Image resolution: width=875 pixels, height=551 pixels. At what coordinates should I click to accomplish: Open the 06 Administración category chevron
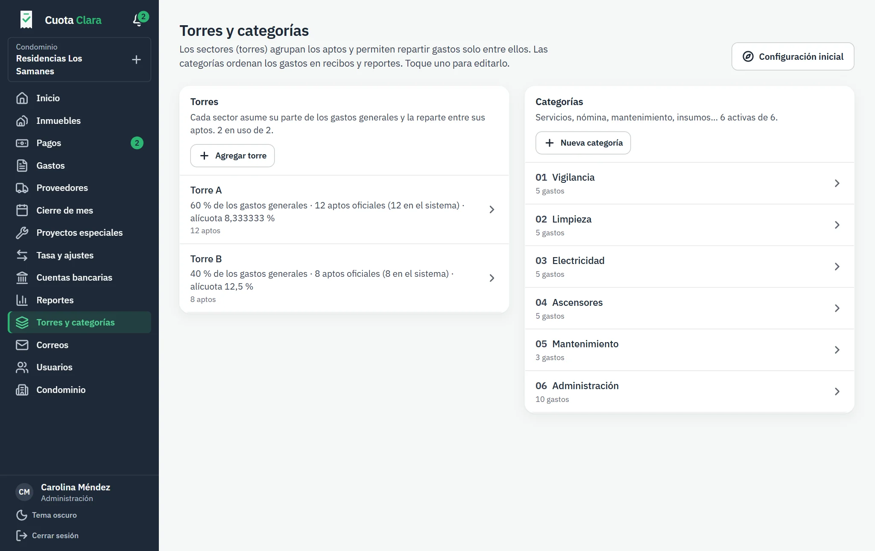(837, 392)
